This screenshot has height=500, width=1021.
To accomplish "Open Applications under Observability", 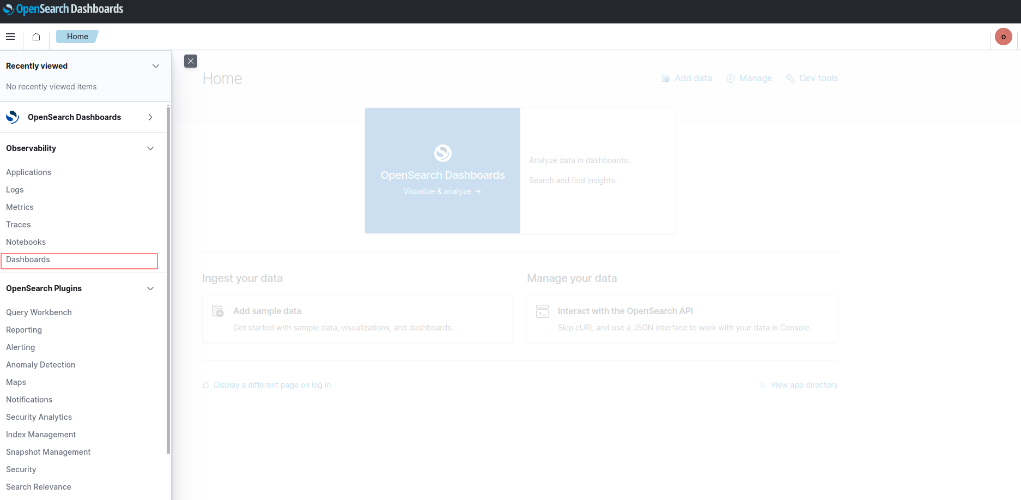I will pos(28,172).
